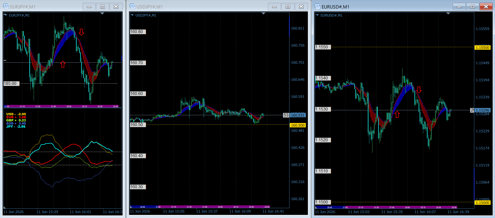Click 1.15174 on EURUSD price scale

click(x=483, y=148)
